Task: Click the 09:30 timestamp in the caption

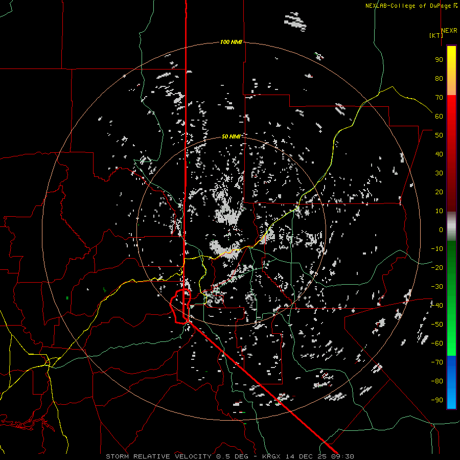Action: pyautogui.click(x=342, y=456)
